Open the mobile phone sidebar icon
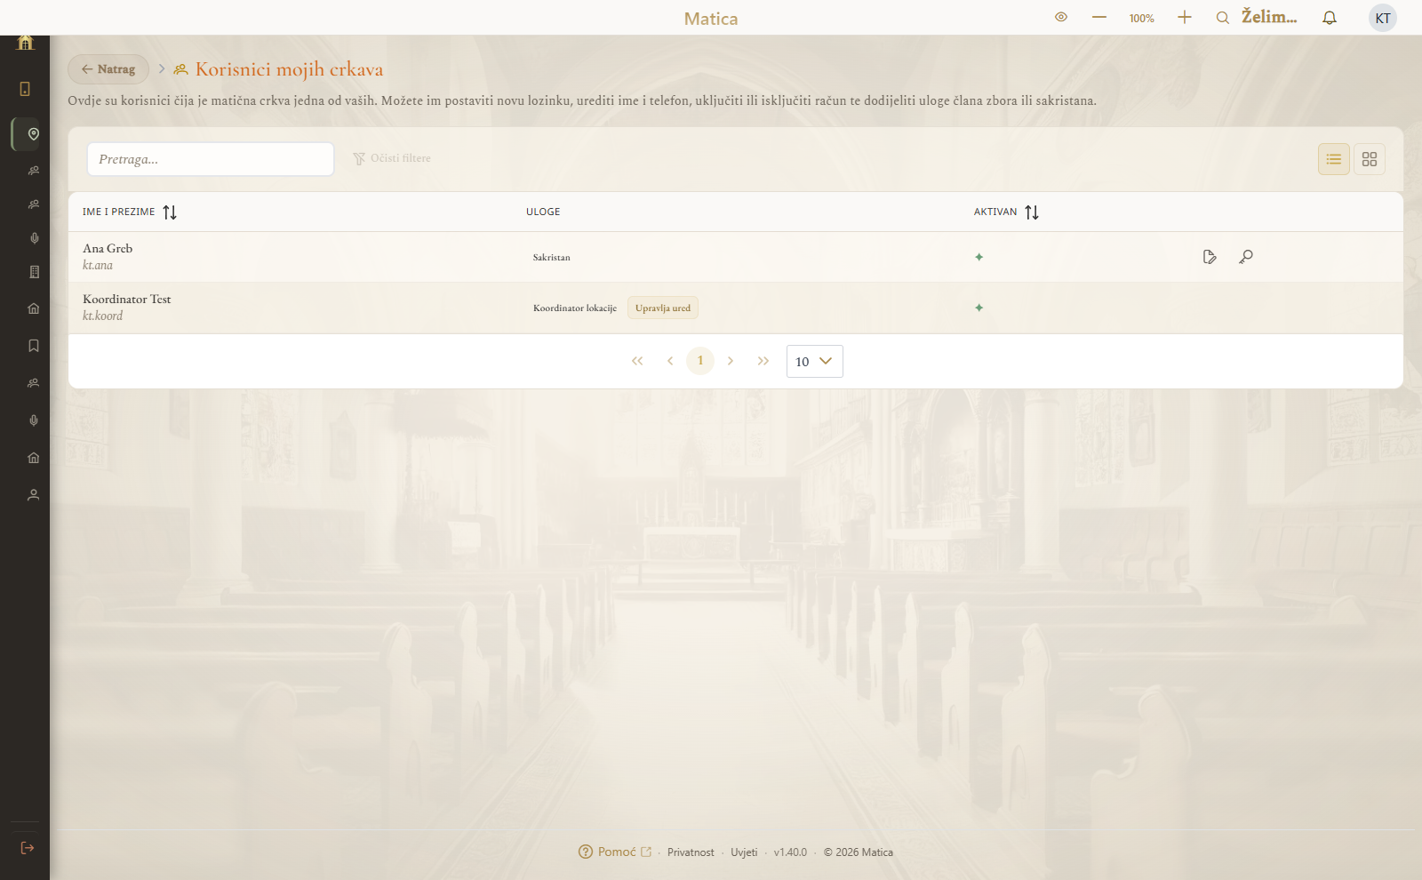Viewport: 1422px width, 880px height. click(x=25, y=89)
